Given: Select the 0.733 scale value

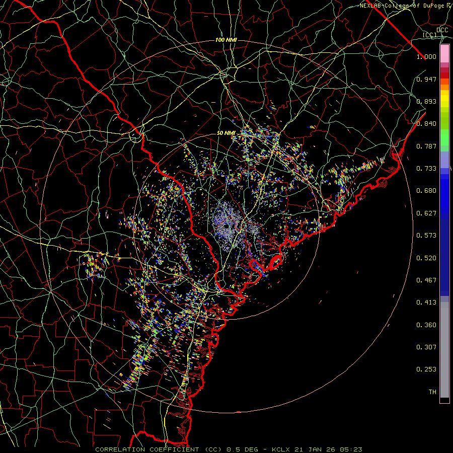Looking at the screenshot, I should (426, 168).
